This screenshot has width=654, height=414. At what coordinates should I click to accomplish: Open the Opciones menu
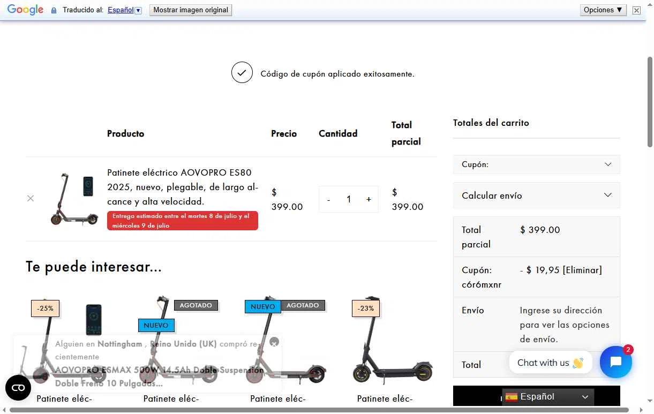[603, 10]
